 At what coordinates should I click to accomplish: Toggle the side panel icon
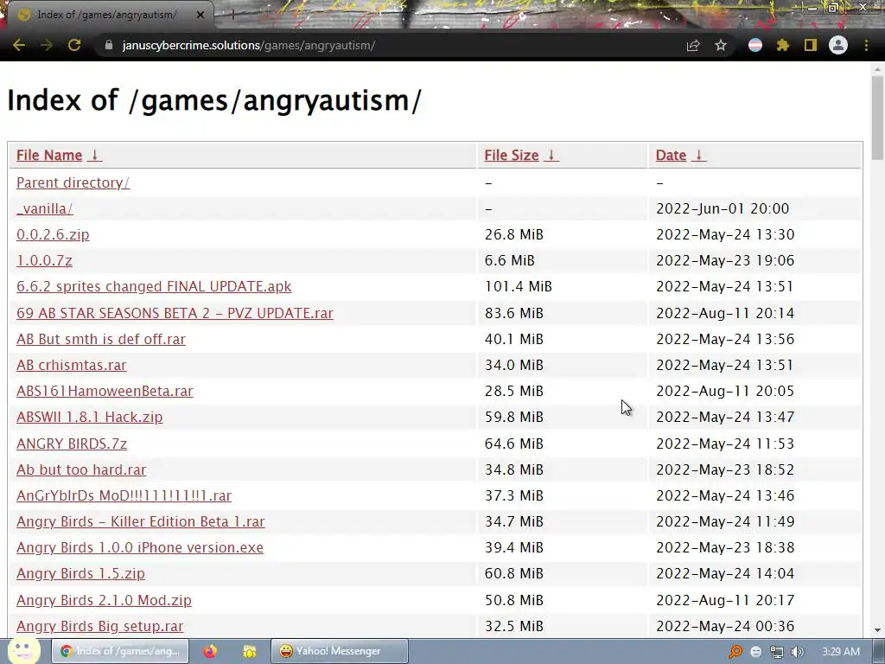811,45
